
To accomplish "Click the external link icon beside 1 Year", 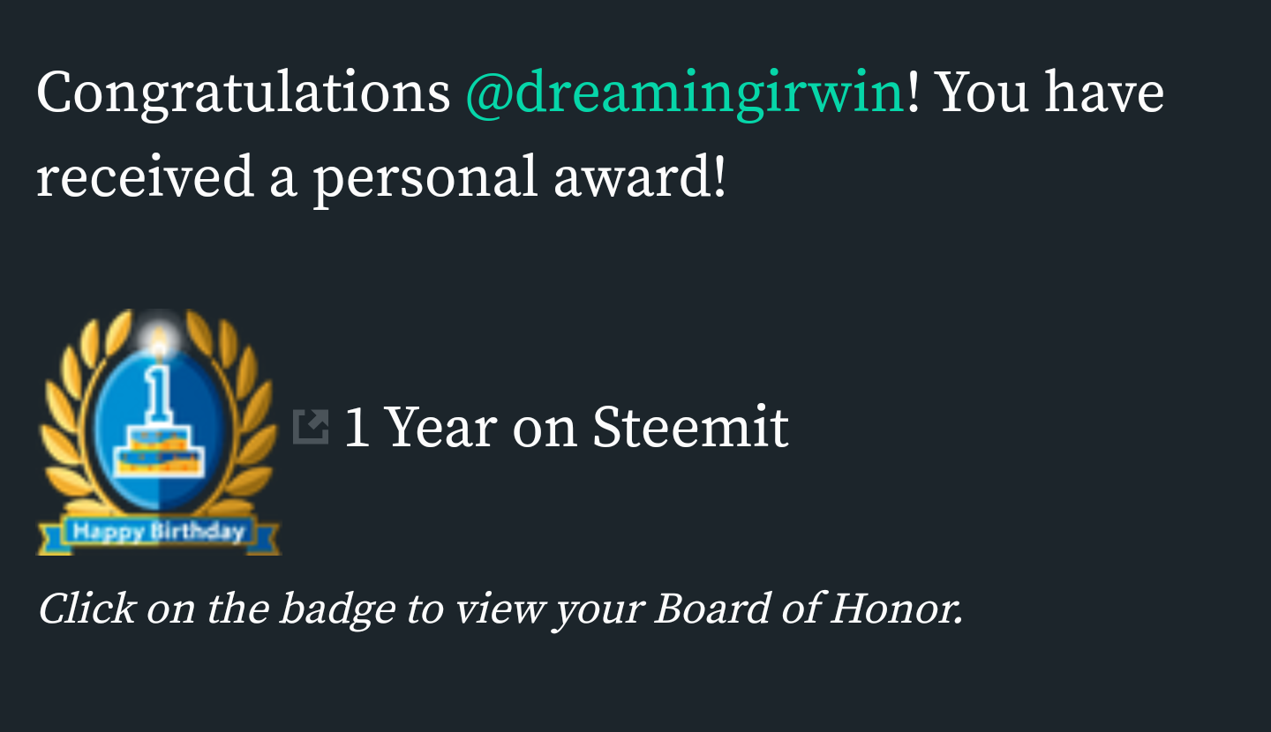I will pos(311,426).
